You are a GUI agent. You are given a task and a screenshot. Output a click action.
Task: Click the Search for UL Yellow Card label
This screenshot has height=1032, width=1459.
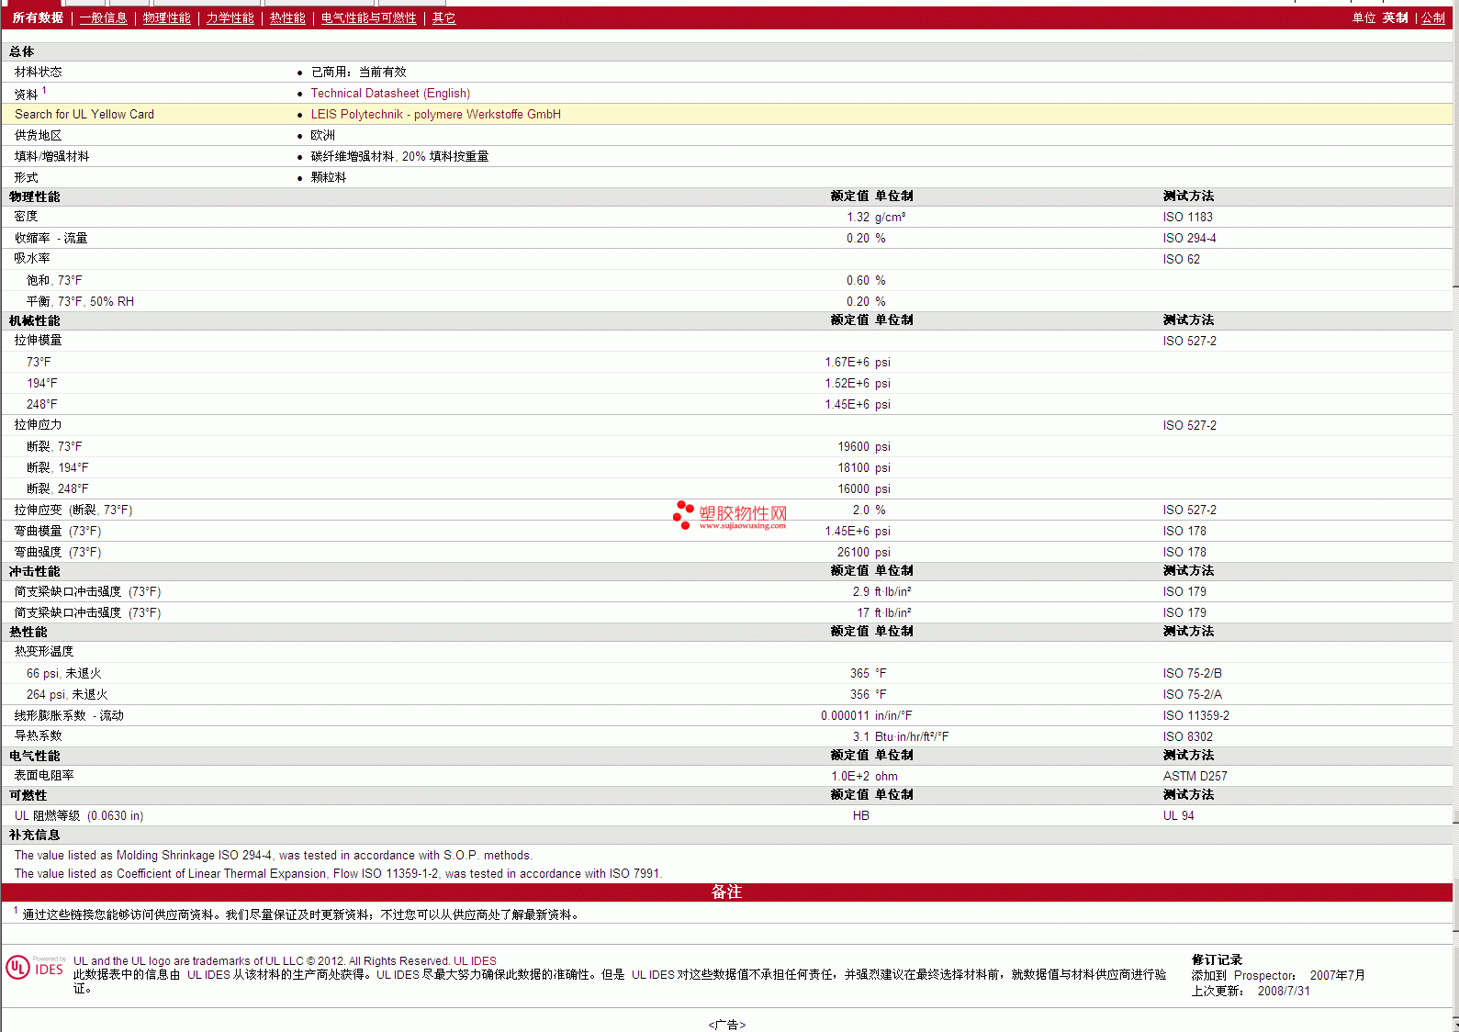pos(84,115)
